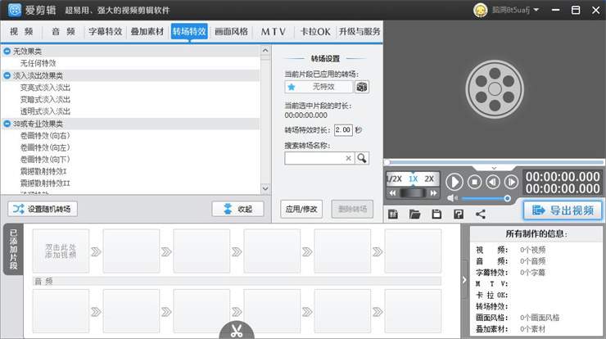Open the 卡拉OK tab
This screenshot has width=606, height=339.
pyautogui.click(x=315, y=31)
